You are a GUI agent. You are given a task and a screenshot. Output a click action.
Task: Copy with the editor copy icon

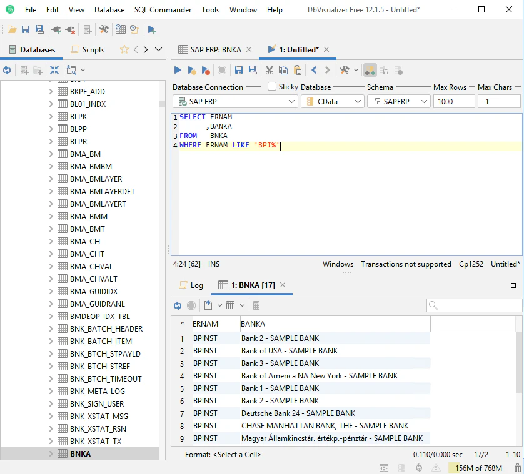coord(283,70)
